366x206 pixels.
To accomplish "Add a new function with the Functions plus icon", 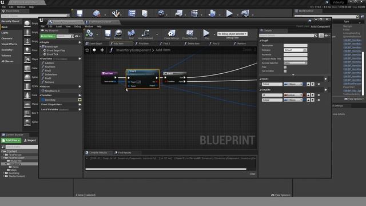I will (x=79, y=58).
